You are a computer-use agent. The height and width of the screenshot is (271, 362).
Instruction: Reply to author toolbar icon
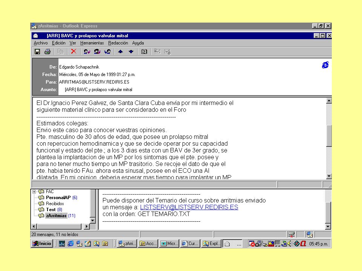click(87, 52)
